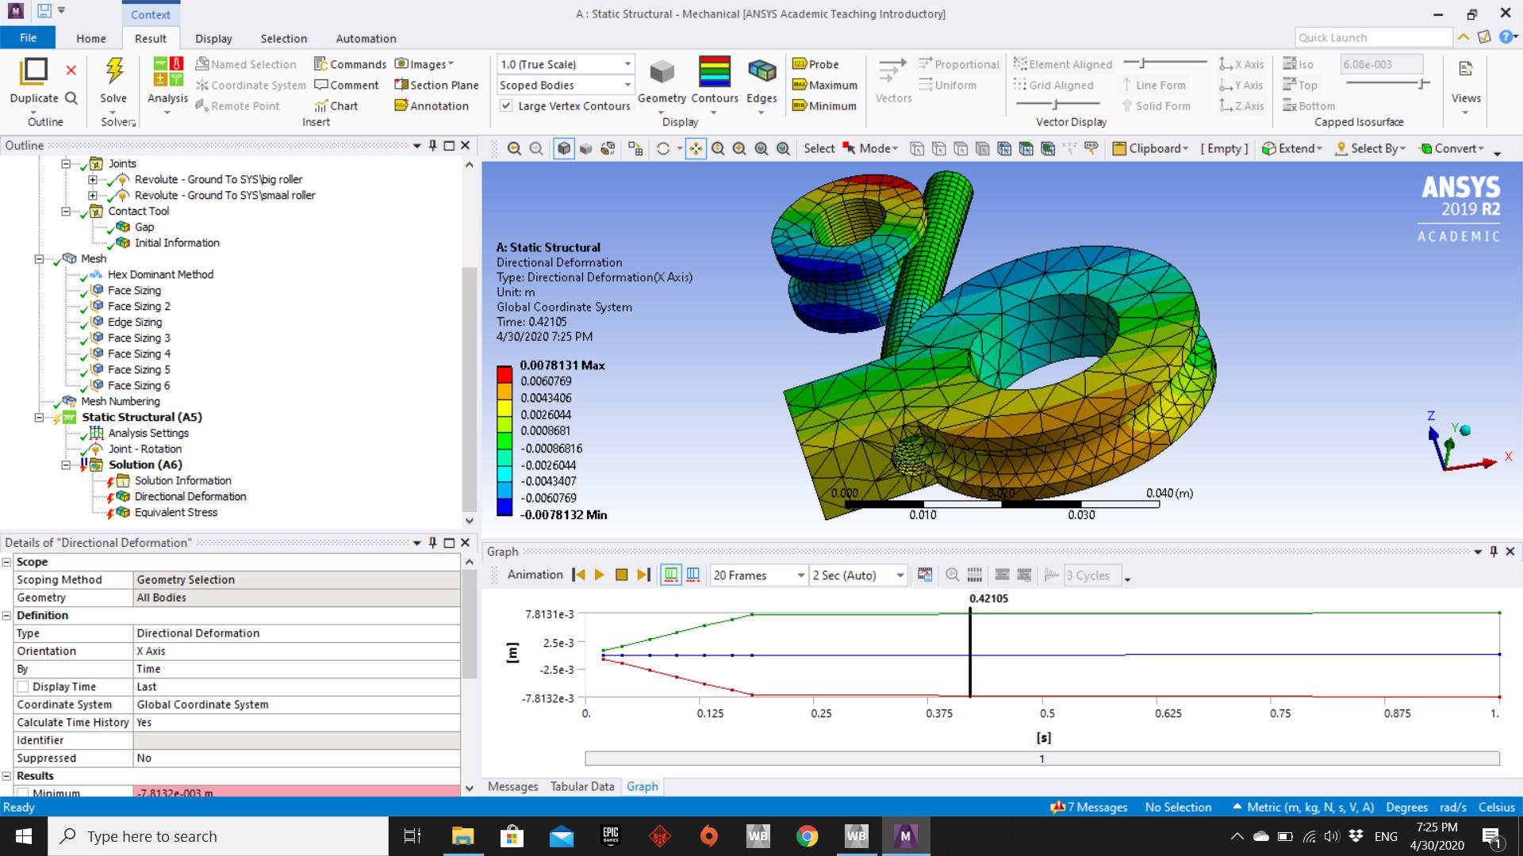Open Chrome from the Windows taskbar
Viewport: 1523px width, 856px height.
point(807,836)
